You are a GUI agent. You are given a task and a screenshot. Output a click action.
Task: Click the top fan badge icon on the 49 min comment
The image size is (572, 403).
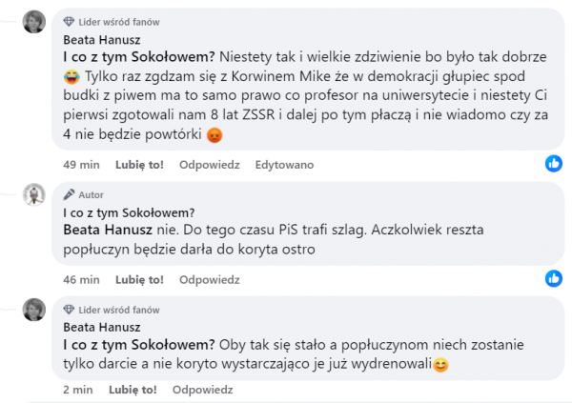[x=68, y=21]
